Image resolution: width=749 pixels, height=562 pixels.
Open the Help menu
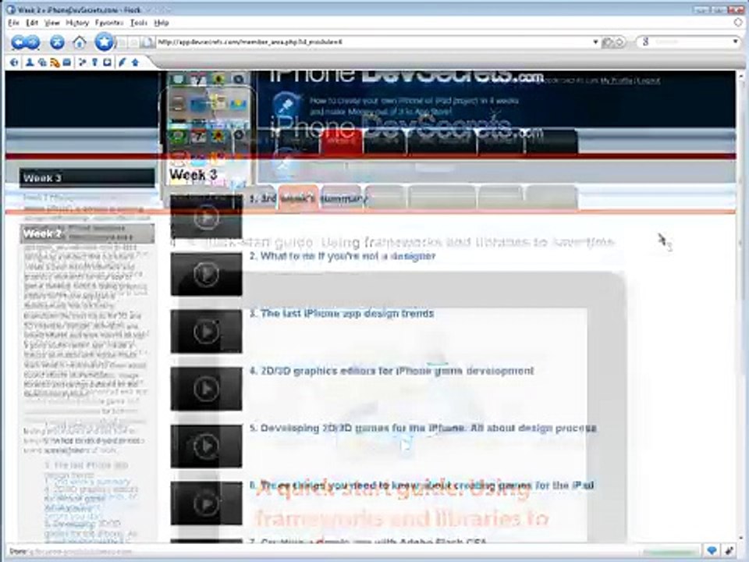pyautogui.click(x=162, y=23)
